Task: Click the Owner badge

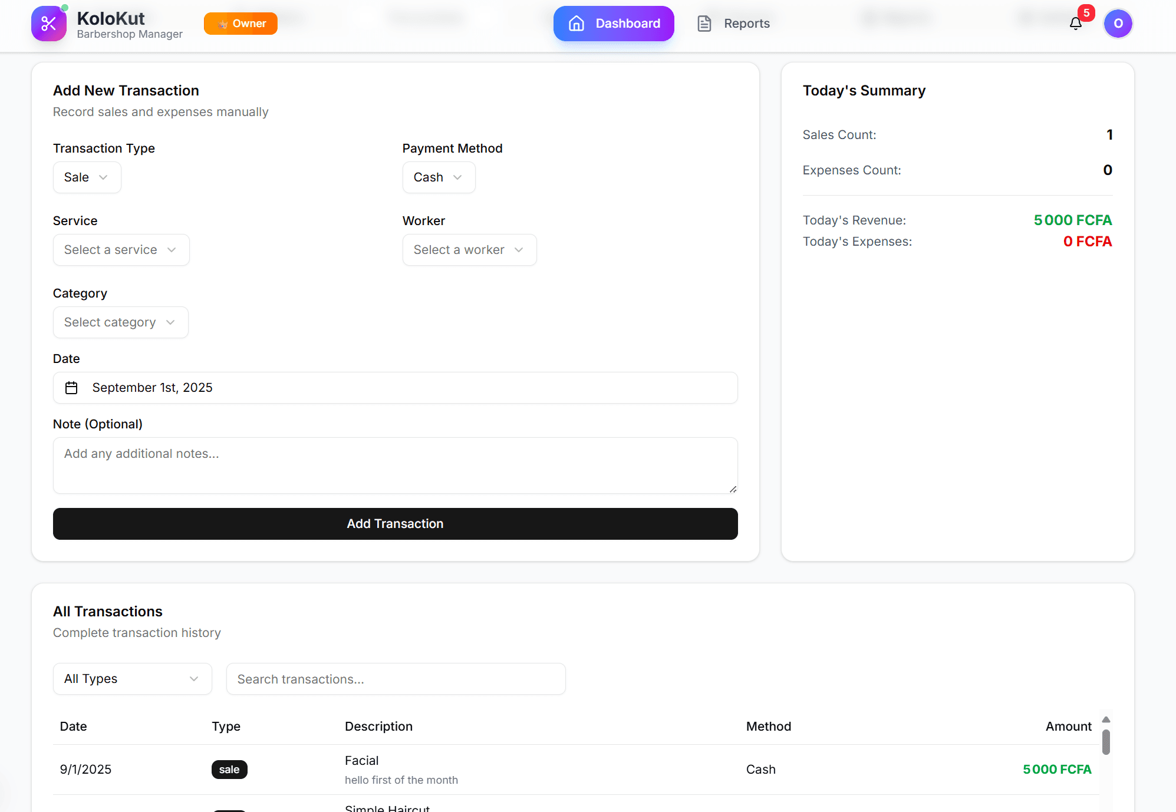Action: point(240,24)
